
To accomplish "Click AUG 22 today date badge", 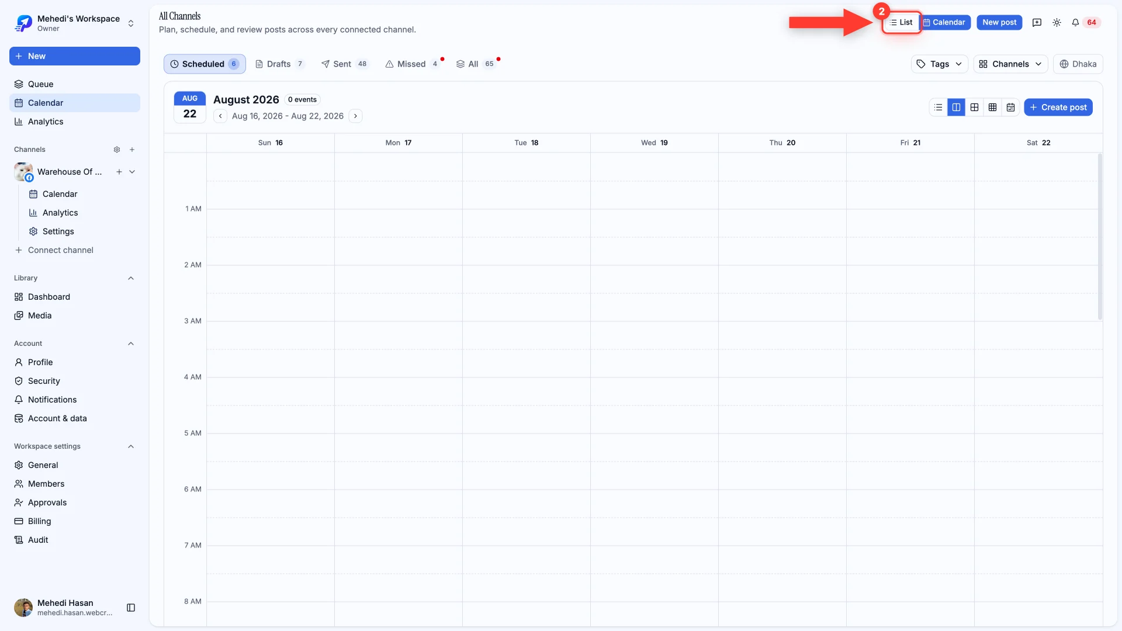I will (190, 108).
